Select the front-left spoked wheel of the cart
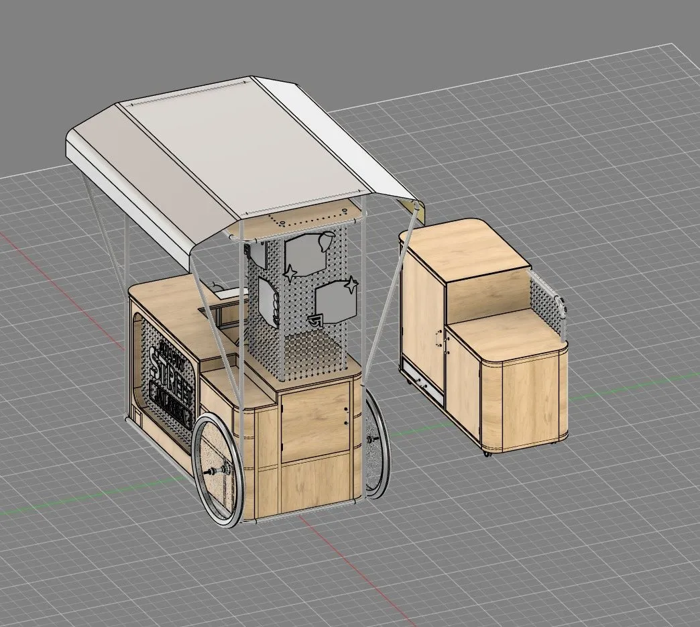The width and height of the screenshot is (700, 627). click(219, 470)
